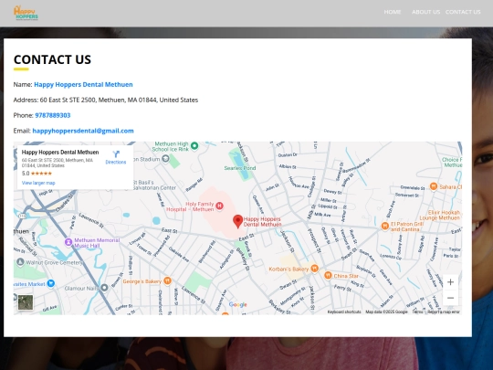Switch to satellite imagery thumbnail

(26, 302)
